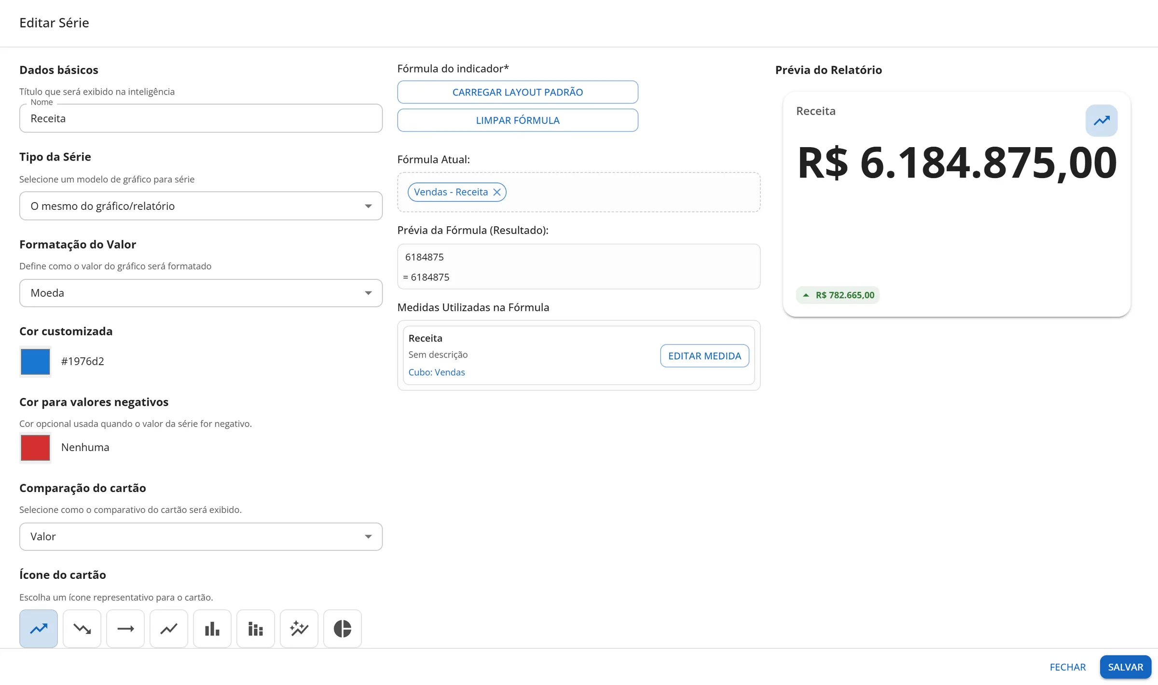Image resolution: width=1158 pixels, height=685 pixels.
Task: Select the trending up card icon
Action: [x=39, y=628]
